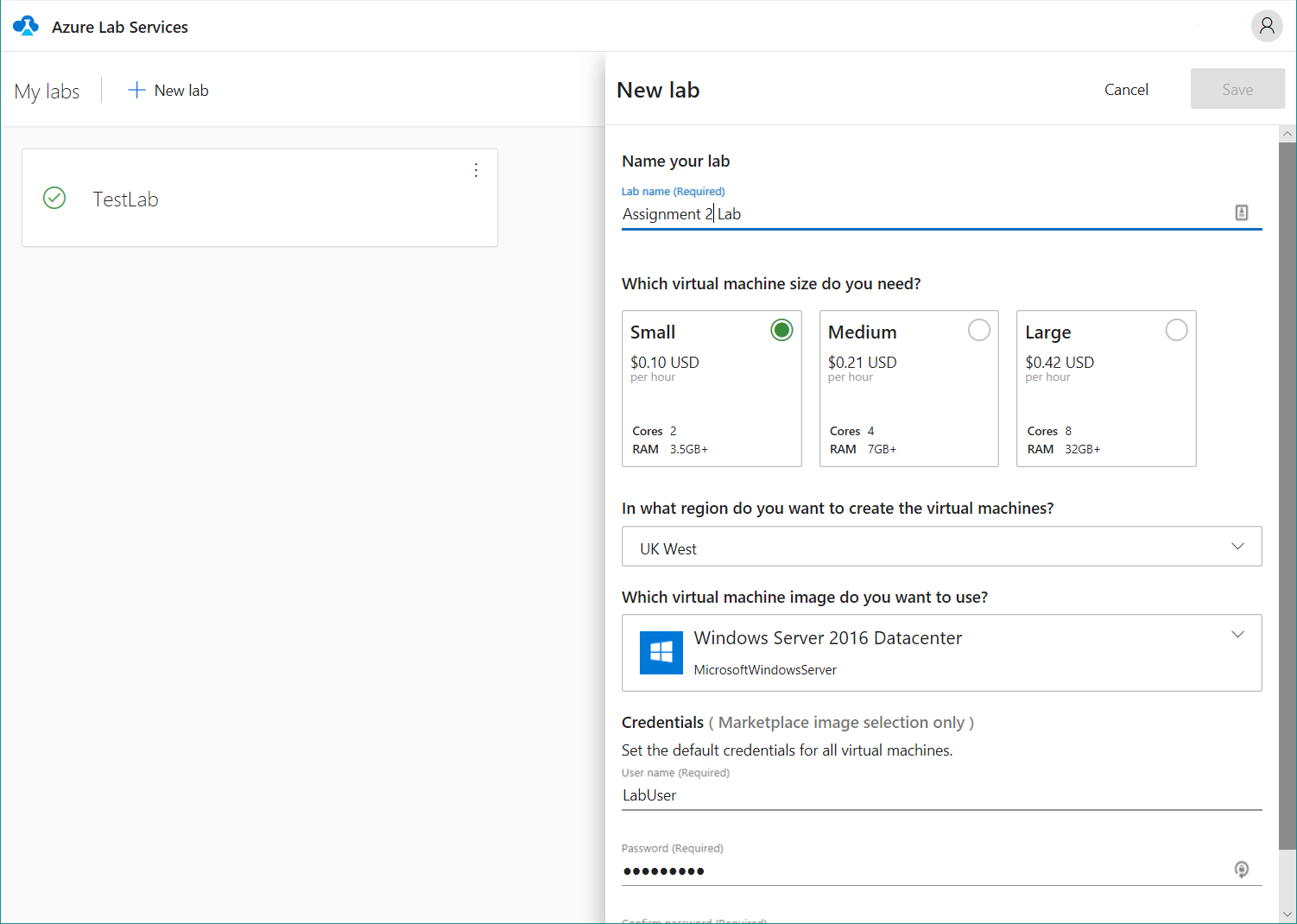Click the New lab toolbar button
This screenshot has height=924, width=1297.
(x=168, y=90)
